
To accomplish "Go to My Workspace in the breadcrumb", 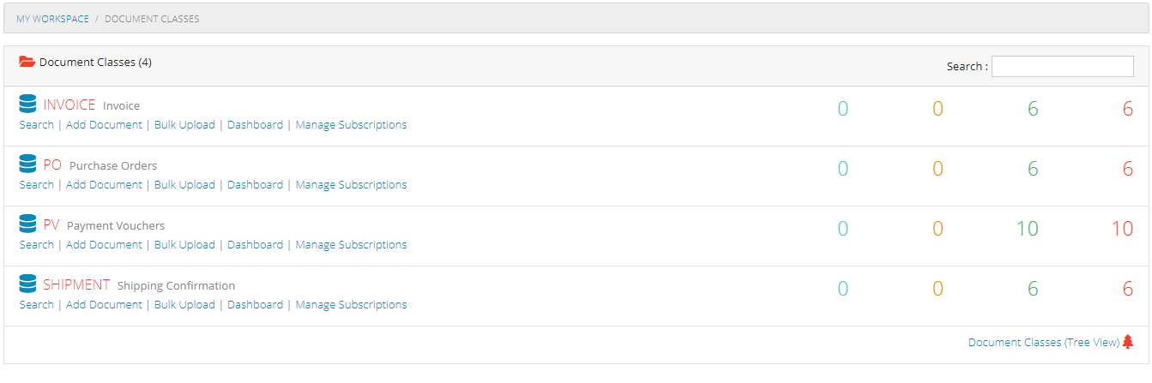I will pyautogui.click(x=52, y=19).
